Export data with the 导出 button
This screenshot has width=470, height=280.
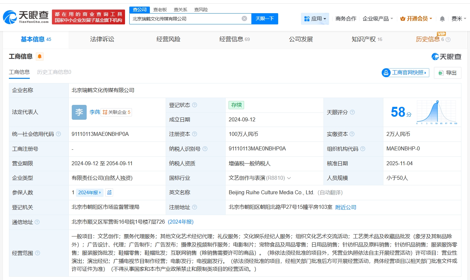(448, 73)
